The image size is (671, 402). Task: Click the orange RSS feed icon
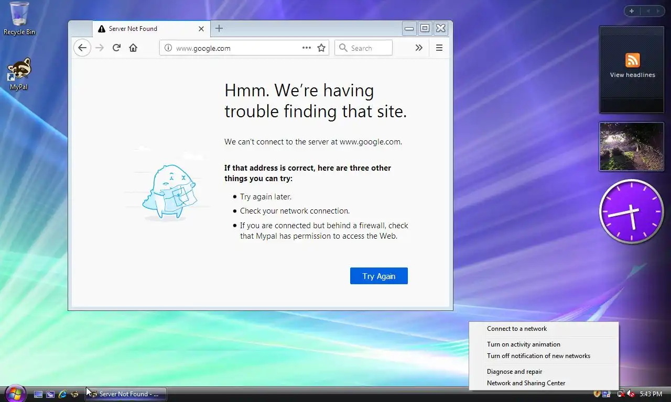[x=632, y=60]
